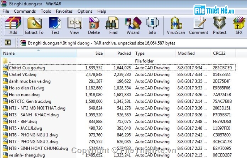The width and height of the screenshot is (247, 158).
Task: Open the Tools menu
Action: pyautogui.click(x=46, y=11)
